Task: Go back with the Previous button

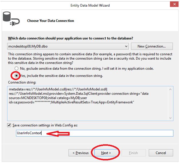Action: [80, 153]
